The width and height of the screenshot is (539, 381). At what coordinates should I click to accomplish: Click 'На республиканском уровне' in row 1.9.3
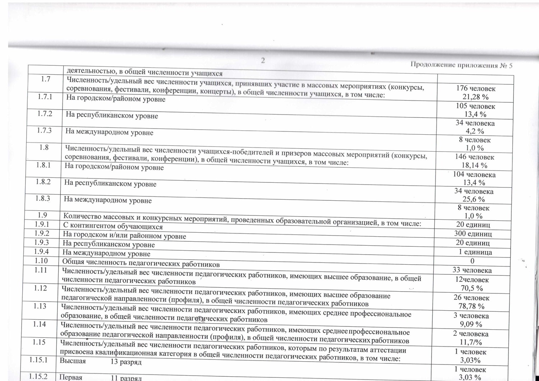pyautogui.click(x=109, y=244)
